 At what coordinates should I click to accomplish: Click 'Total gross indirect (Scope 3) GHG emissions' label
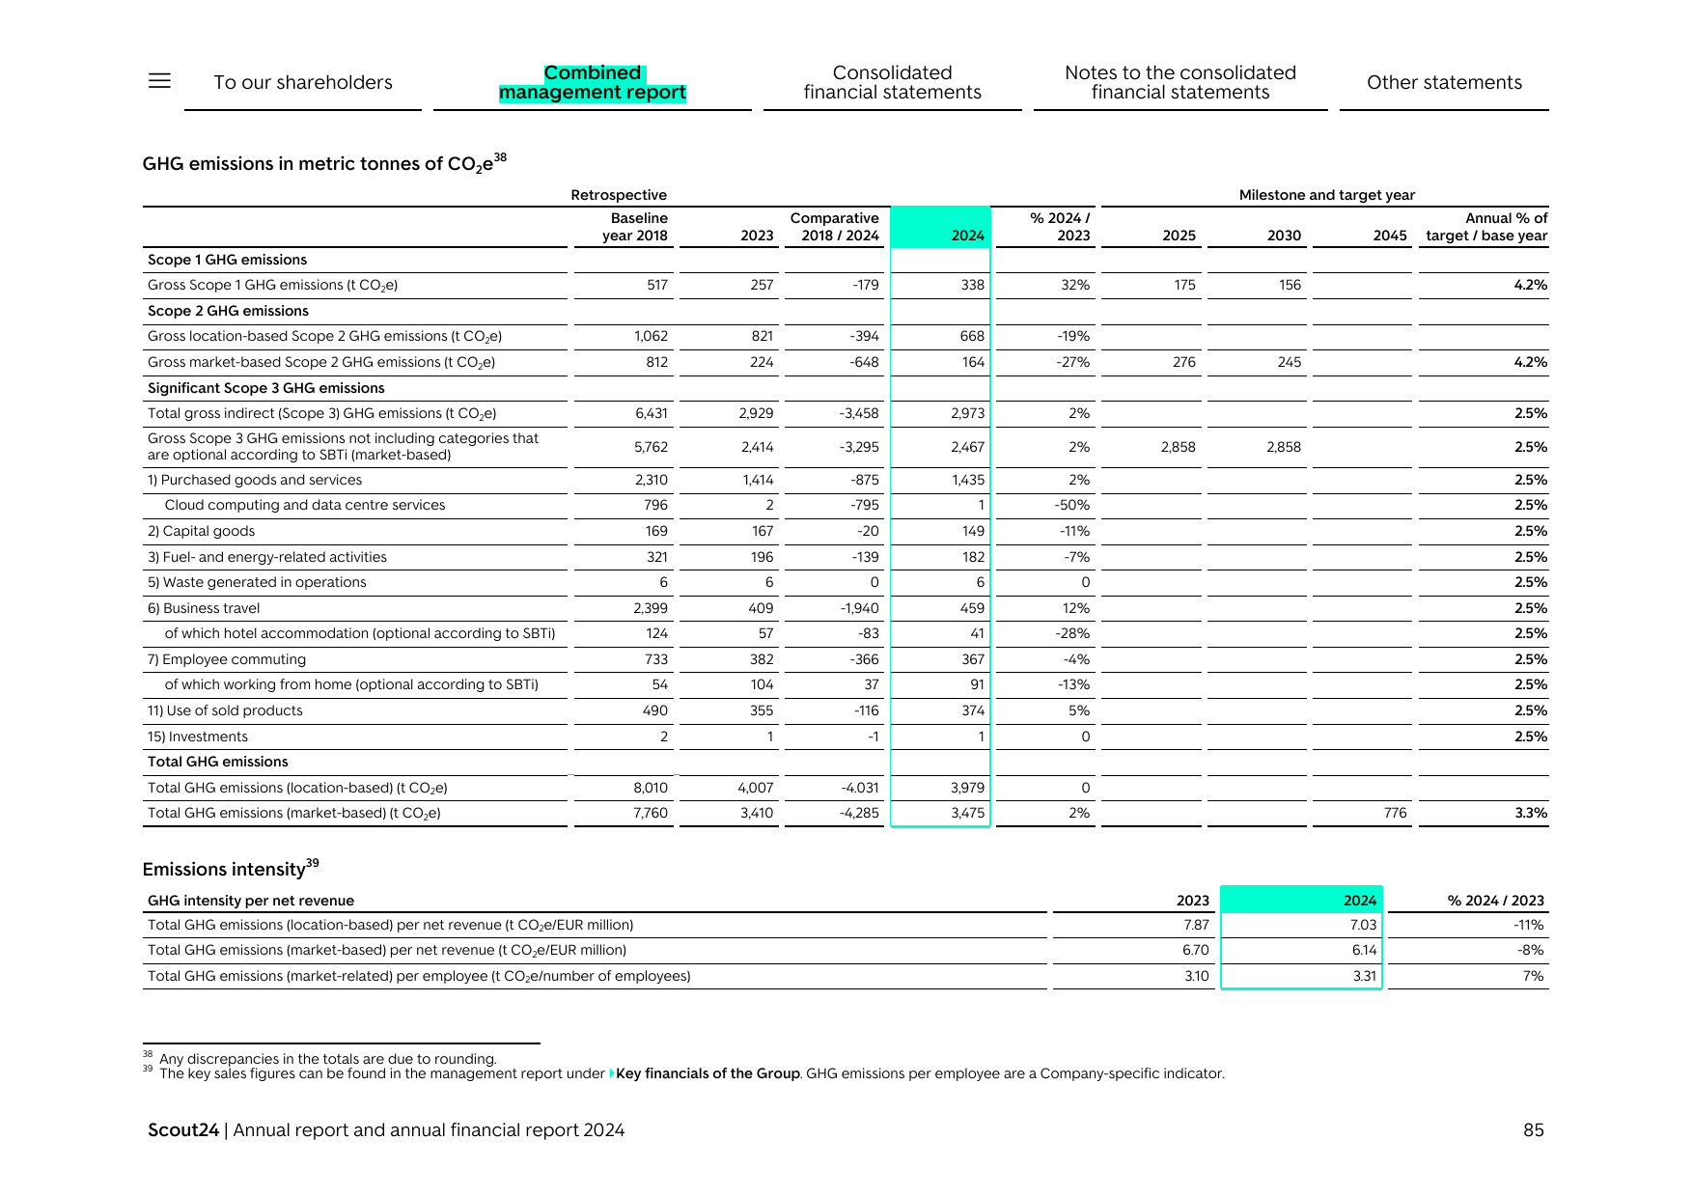[322, 414]
